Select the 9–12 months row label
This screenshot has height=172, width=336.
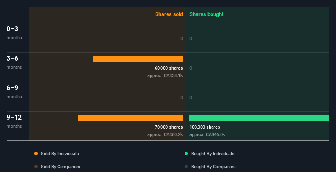coord(14,121)
